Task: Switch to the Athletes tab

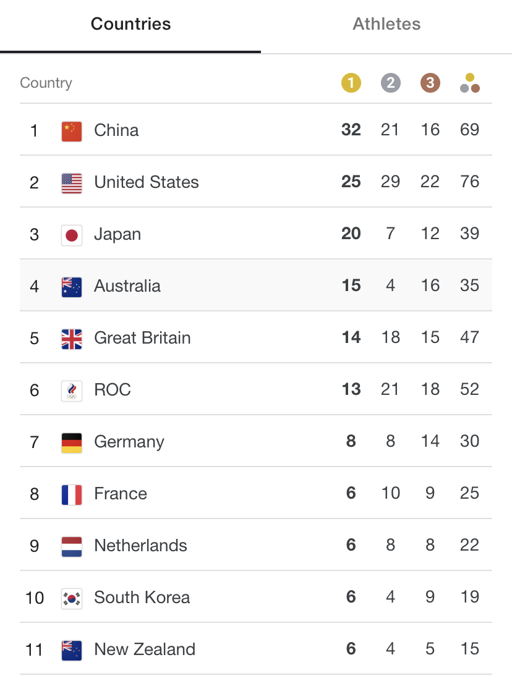Action: pos(386,24)
